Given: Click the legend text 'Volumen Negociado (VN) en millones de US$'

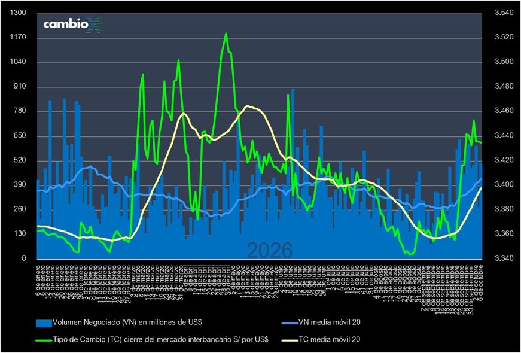Looking at the screenshot, I should tap(127, 322).
